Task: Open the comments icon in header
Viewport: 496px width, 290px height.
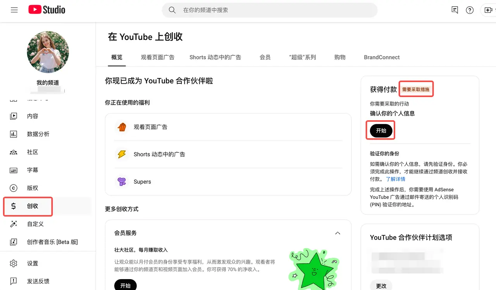Action: pos(455,10)
